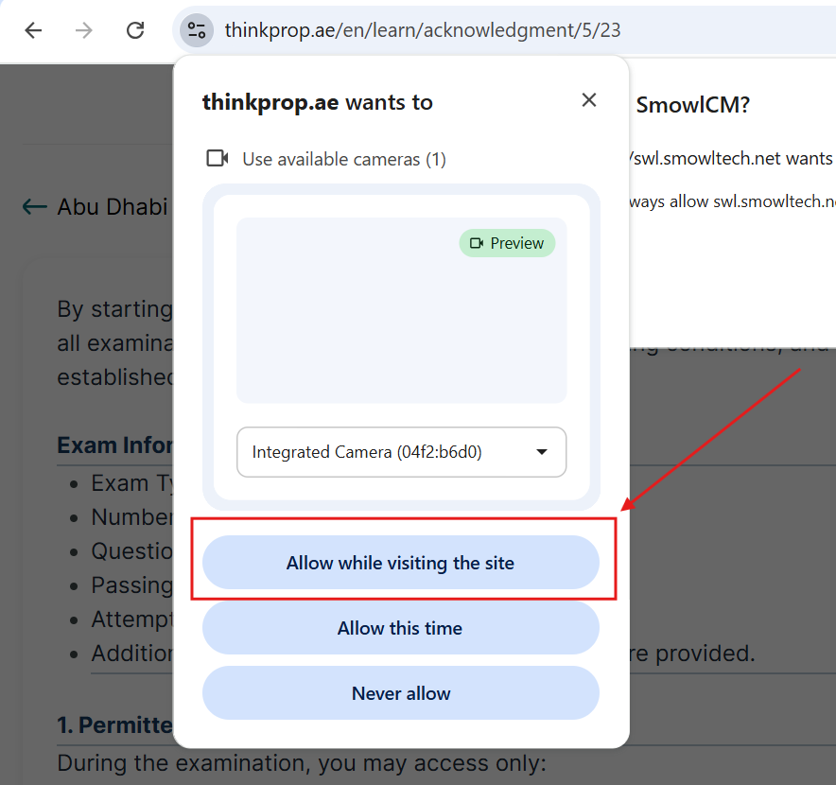Click the back arrow next to Abu Dhabi
836x785 pixels.
[x=35, y=206]
